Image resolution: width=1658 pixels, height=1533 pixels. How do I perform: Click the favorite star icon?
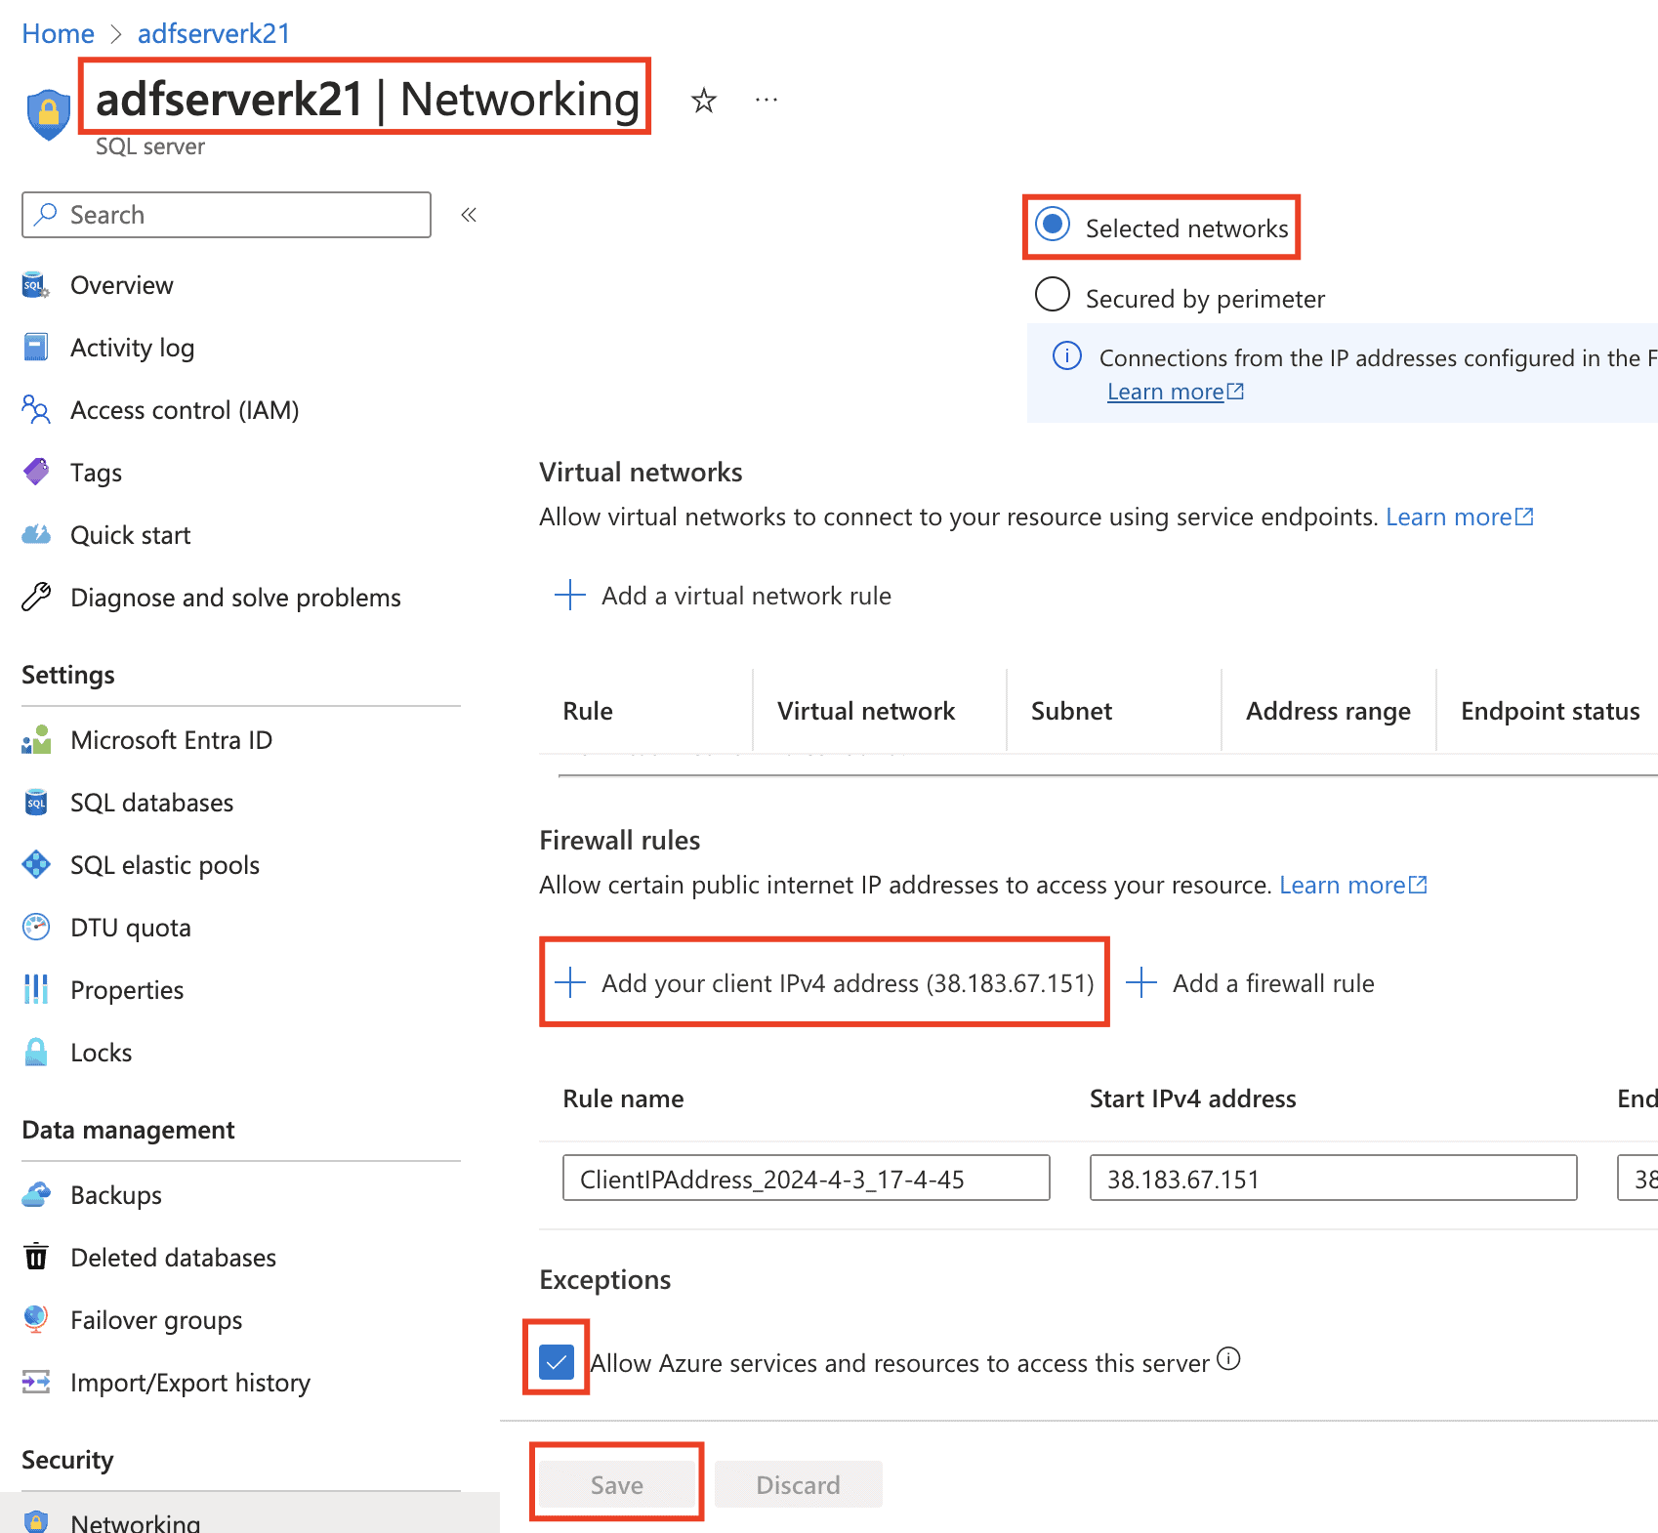coord(703,101)
